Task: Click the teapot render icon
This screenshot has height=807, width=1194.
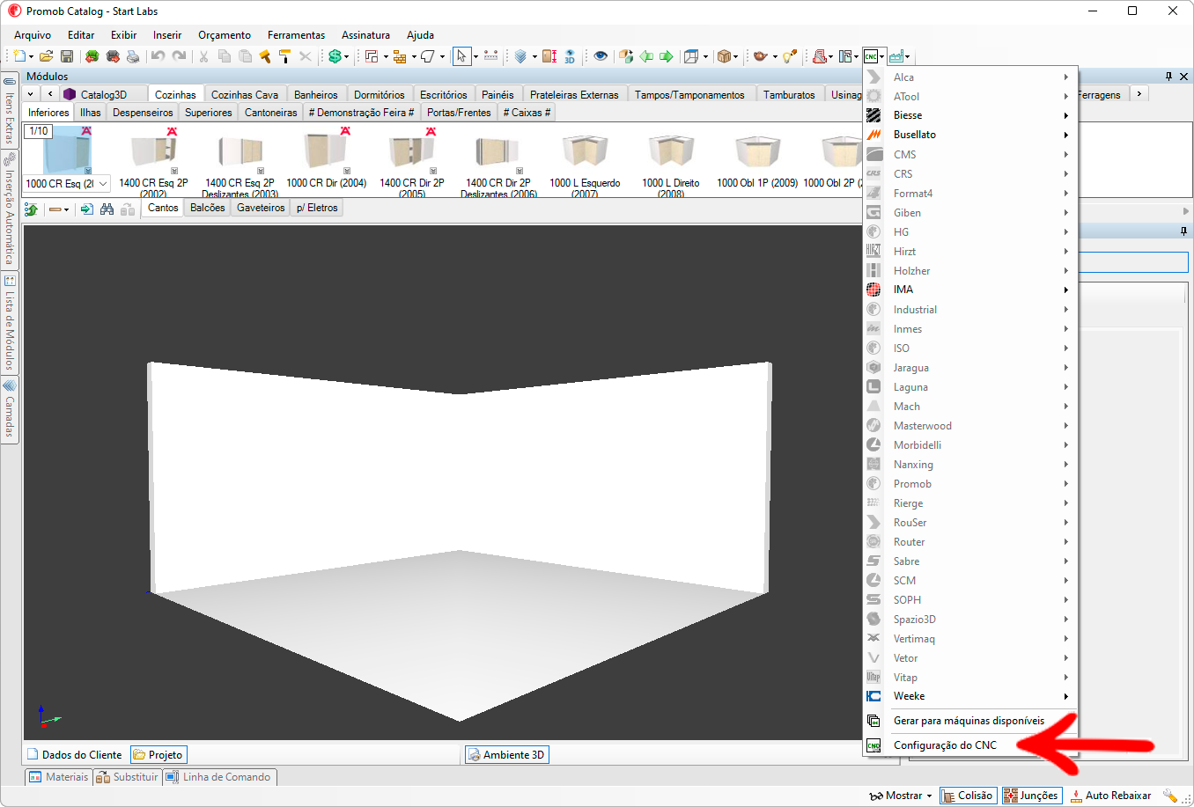Action: point(760,56)
